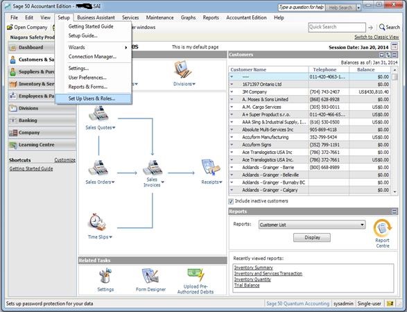Open the Divisions folder icon
The height and width of the screenshot is (312, 407).
coord(183,69)
